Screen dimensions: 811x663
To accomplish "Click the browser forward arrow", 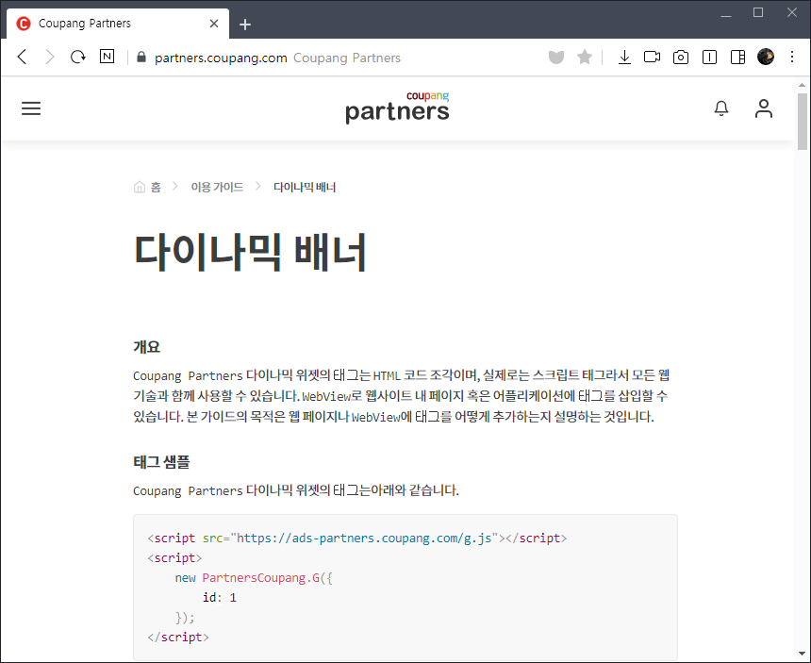I will [x=49, y=57].
